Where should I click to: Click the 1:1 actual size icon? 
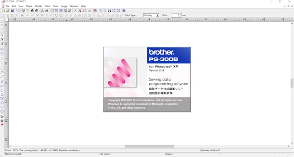click(109, 11)
